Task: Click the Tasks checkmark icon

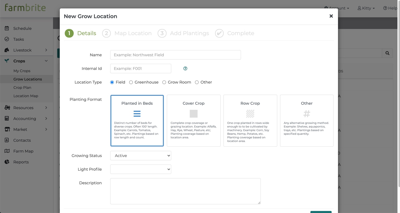Action: pyautogui.click(x=7, y=39)
